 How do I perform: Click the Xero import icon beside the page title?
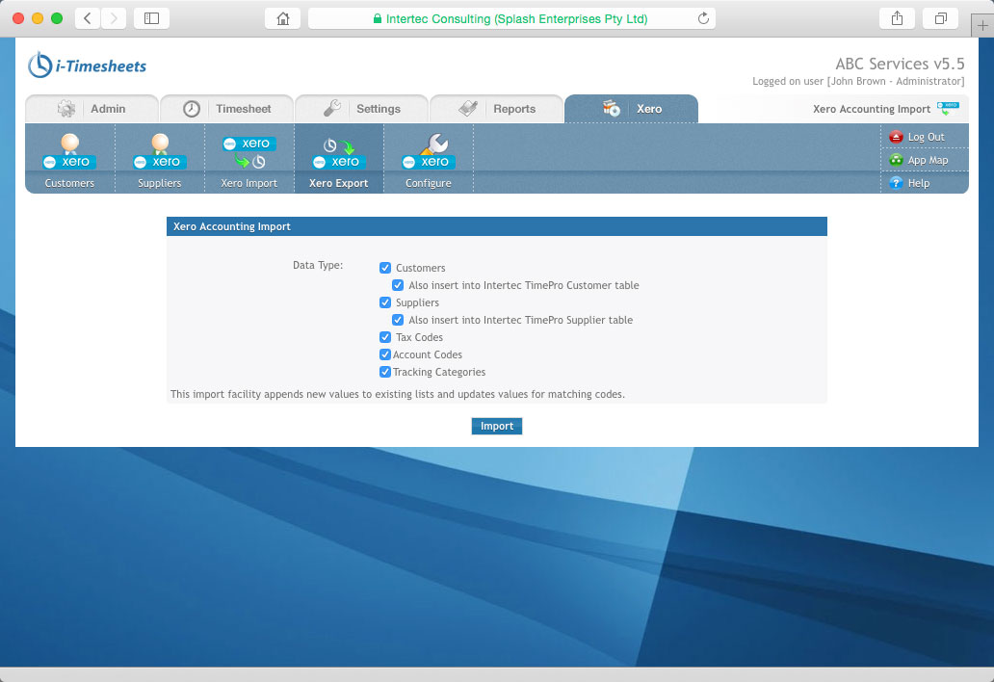pyautogui.click(x=949, y=109)
